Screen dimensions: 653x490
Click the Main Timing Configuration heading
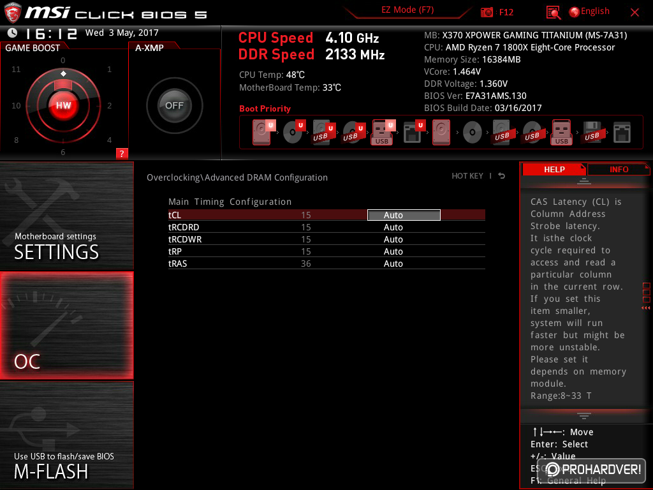coord(230,202)
